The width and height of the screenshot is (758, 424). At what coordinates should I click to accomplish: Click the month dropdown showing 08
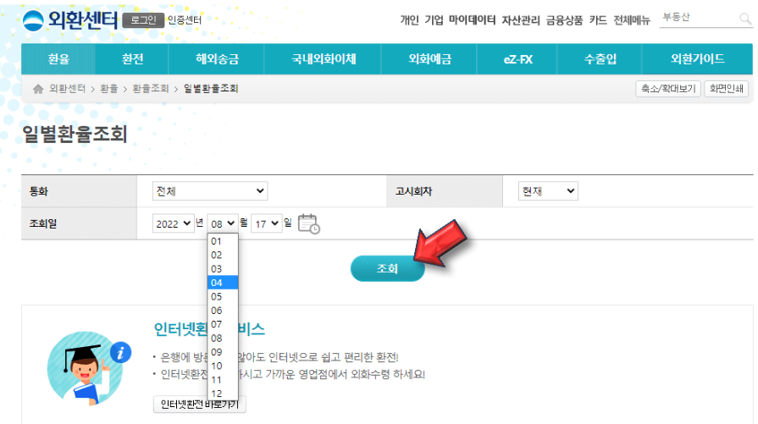point(223,223)
